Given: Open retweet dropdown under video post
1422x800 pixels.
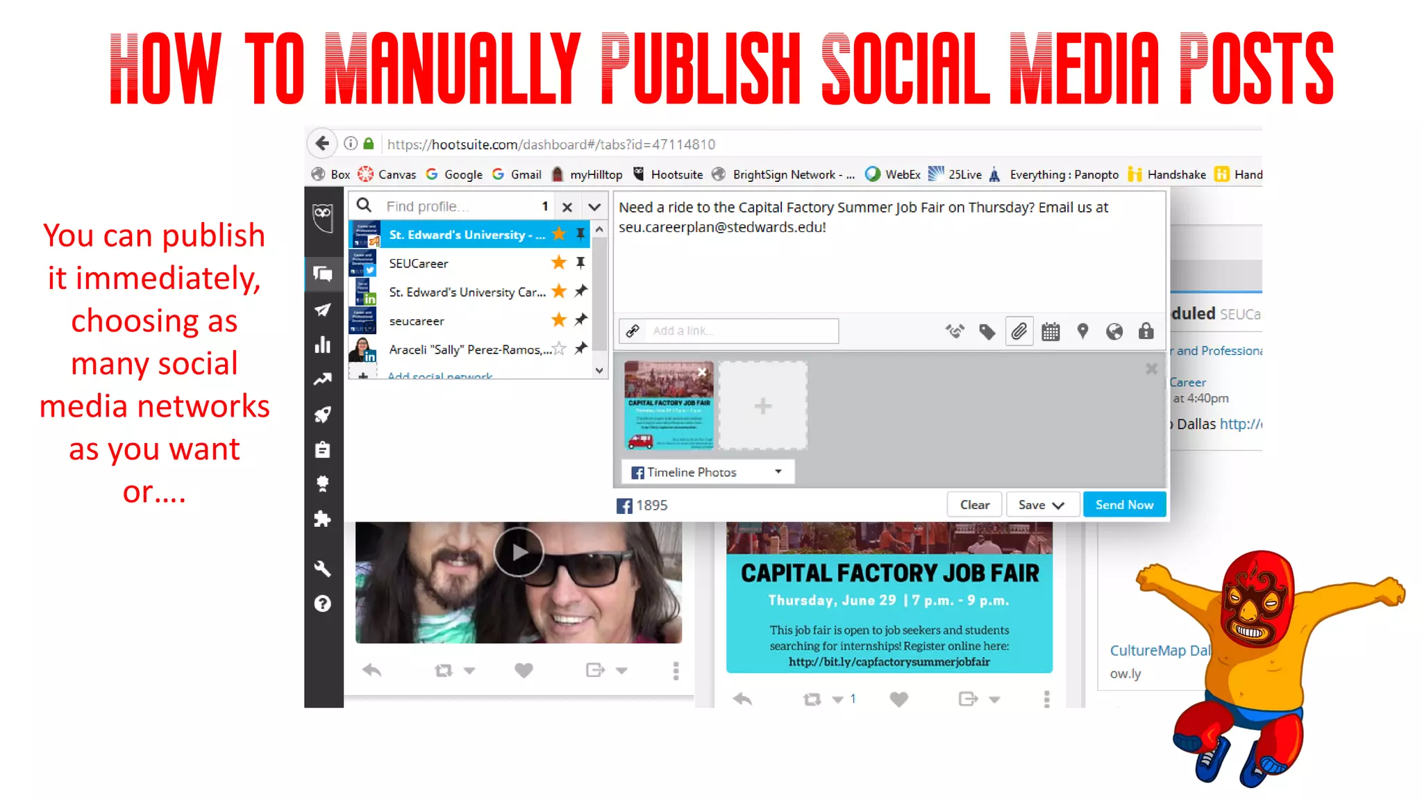Looking at the screenshot, I should [469, 670].
